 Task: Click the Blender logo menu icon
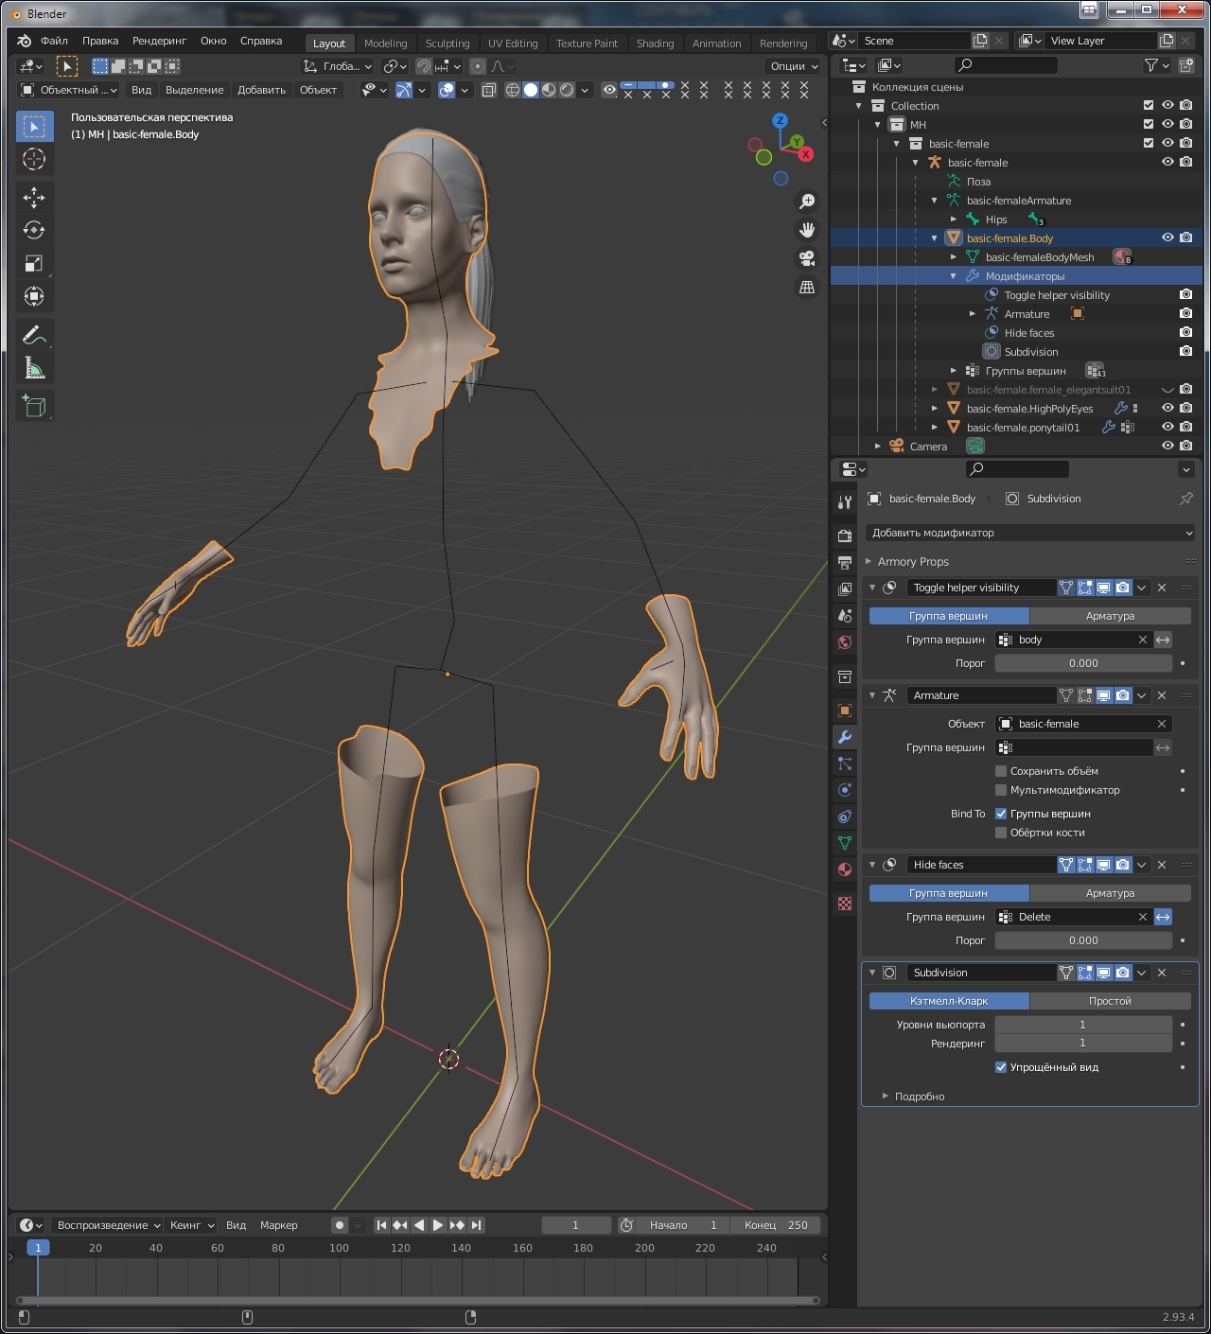pyautogui.click(x=25, y=41)
